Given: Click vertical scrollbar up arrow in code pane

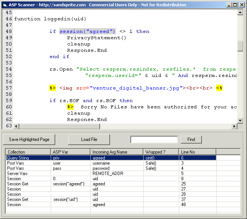Looking at the screenshot, I should pyautogui.click(x=240, y=13).
